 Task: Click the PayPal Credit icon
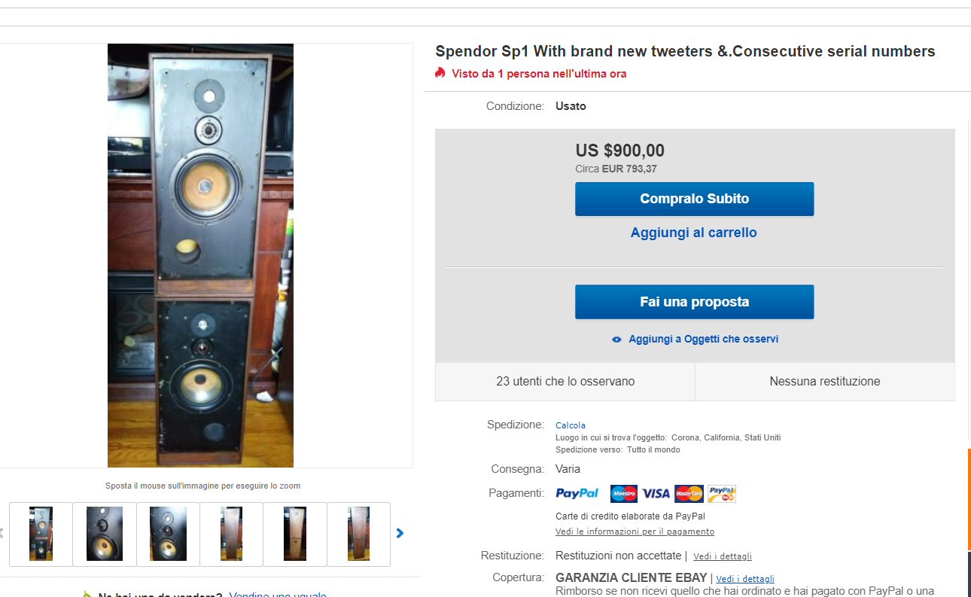click(x=722, y=494)
